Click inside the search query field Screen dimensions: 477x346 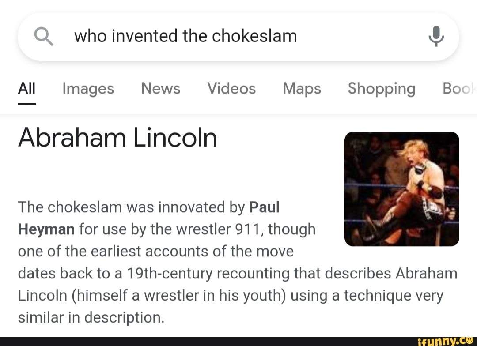pyautogui.click(x=185, y=36)
